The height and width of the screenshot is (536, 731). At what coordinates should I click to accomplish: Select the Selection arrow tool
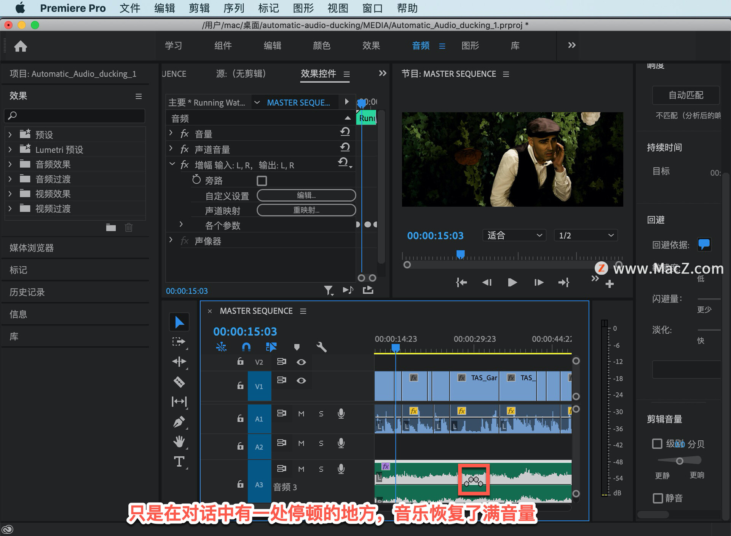click(x=179, y=322)
